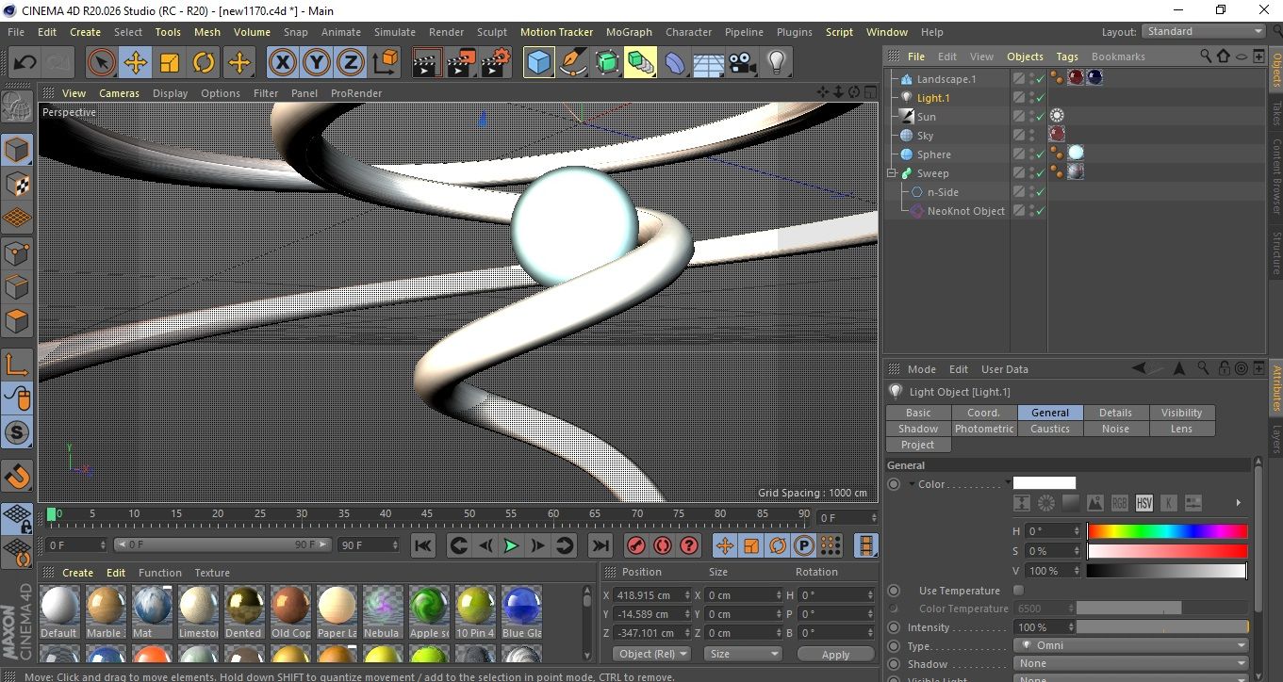Screen dimensions: 1283x682
Task: Open the light Type dropdown
Action: (x=1131, y=645)
